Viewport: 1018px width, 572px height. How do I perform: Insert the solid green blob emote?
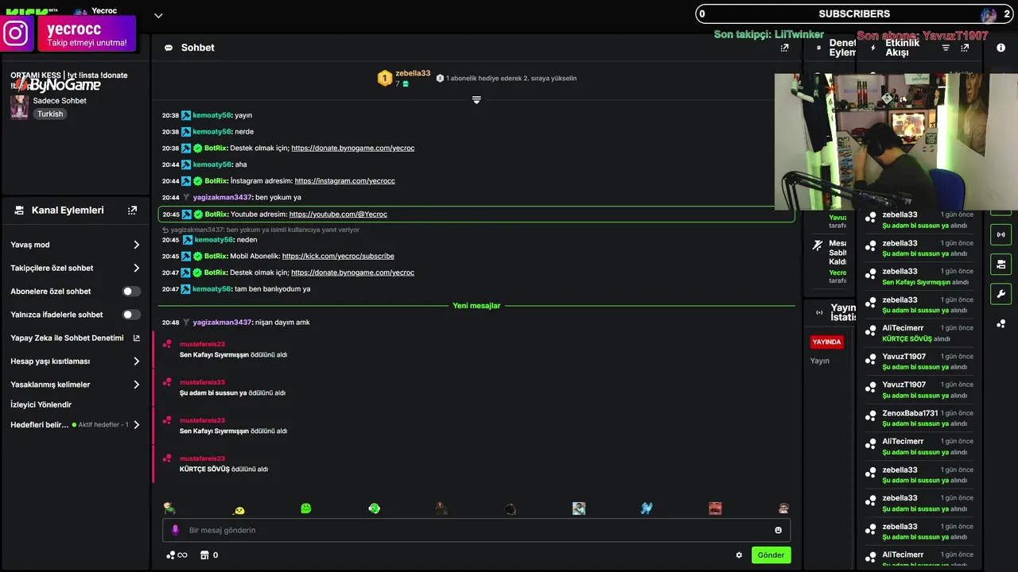[306, 508]
